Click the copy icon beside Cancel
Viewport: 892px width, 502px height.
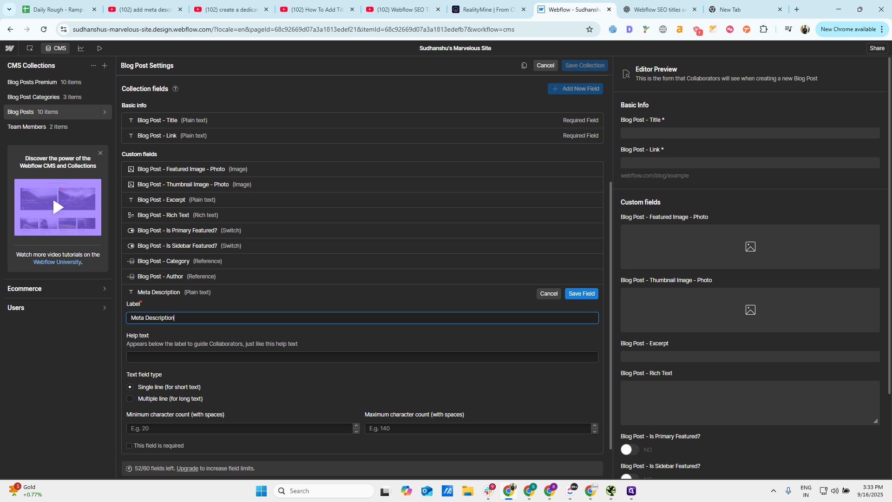click(x=524, y=66)
